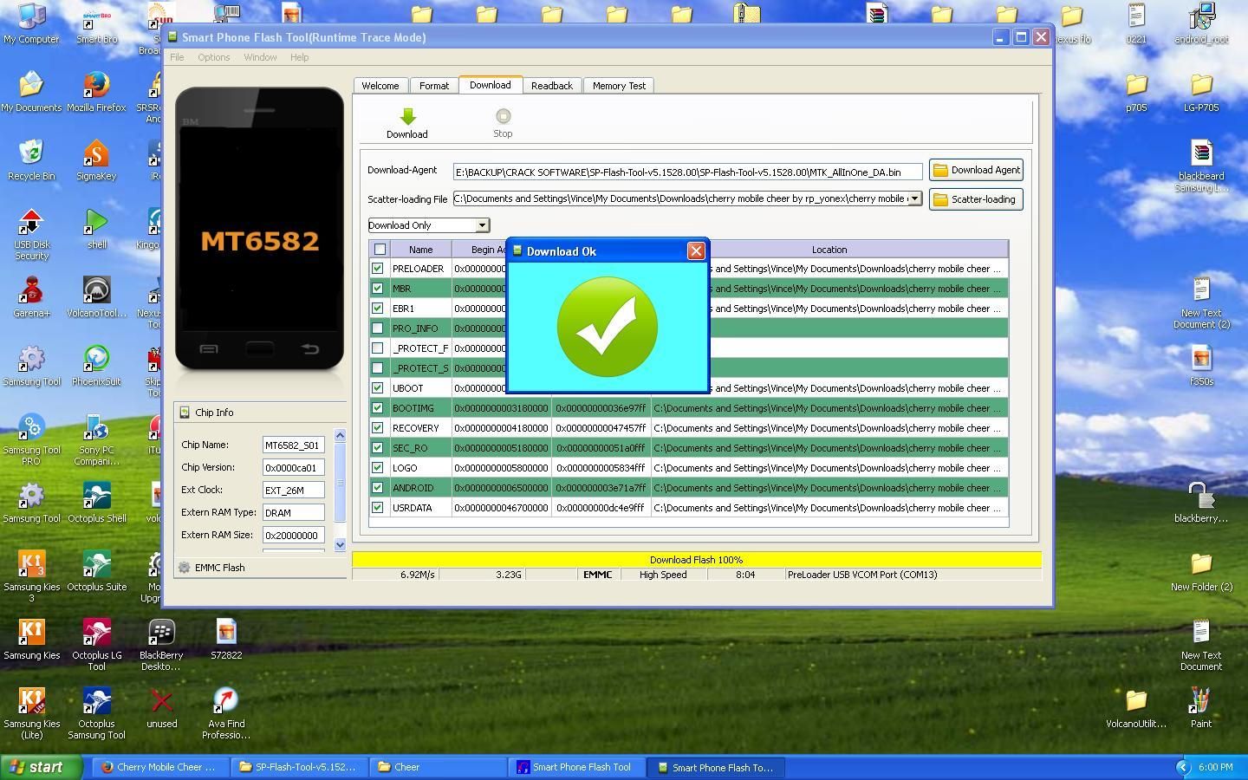Uncheck the UBOOT checkbox
Image resolution: width=1248 pixels, height=780 pixels.
[x=377, y=388]
